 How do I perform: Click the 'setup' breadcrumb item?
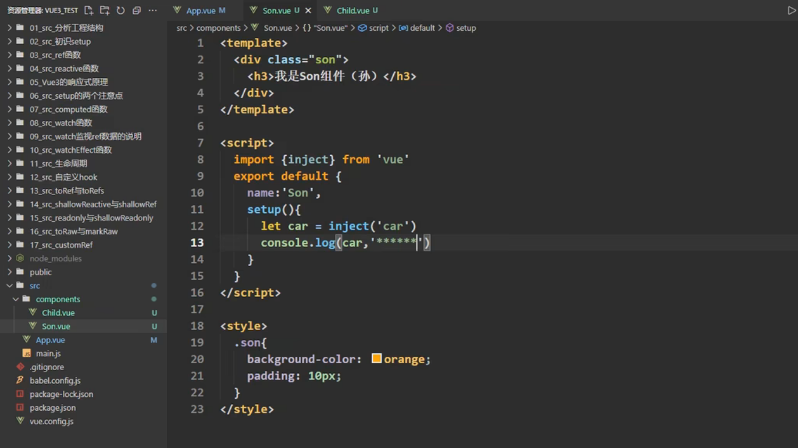point(461,28)
